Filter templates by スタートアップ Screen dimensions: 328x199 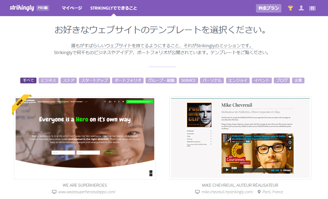95,80
